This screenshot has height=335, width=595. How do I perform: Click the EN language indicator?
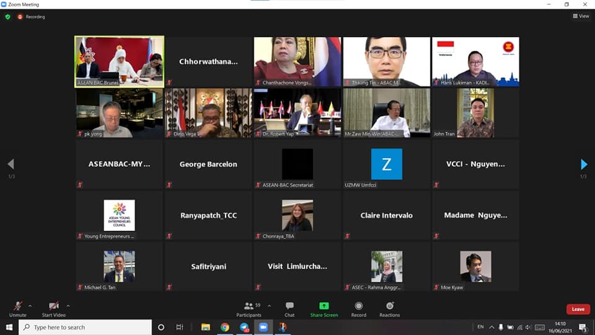point(480,327)
